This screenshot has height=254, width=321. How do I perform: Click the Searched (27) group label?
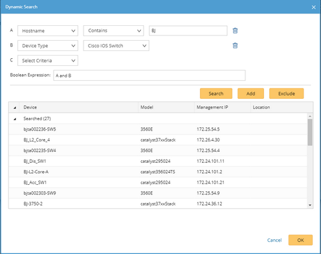(37, 118)
